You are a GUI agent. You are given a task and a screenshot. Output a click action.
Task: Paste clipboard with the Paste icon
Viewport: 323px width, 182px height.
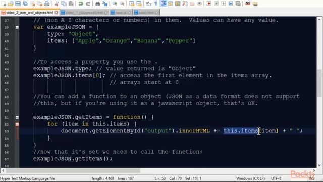pyautogui.click(x=71, y=4)
